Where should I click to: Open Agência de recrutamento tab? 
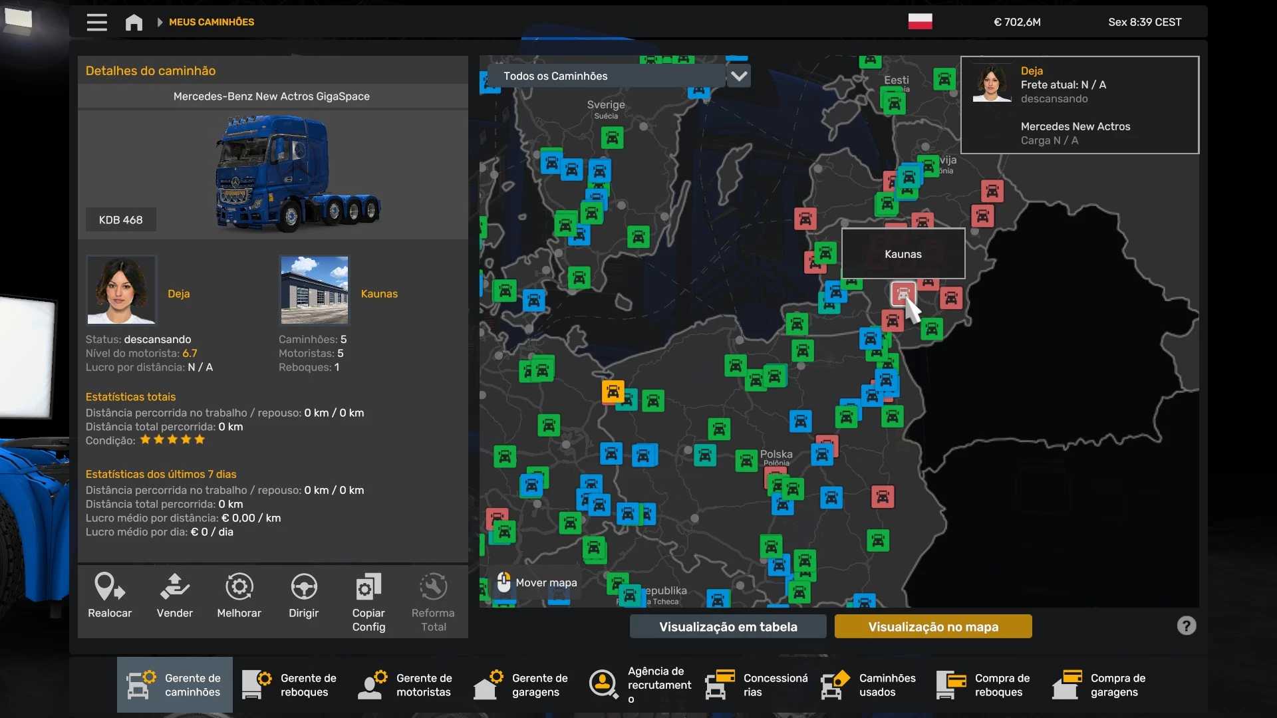640,685
